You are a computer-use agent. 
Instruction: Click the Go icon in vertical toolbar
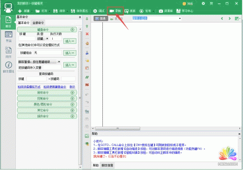coord(87,111)
